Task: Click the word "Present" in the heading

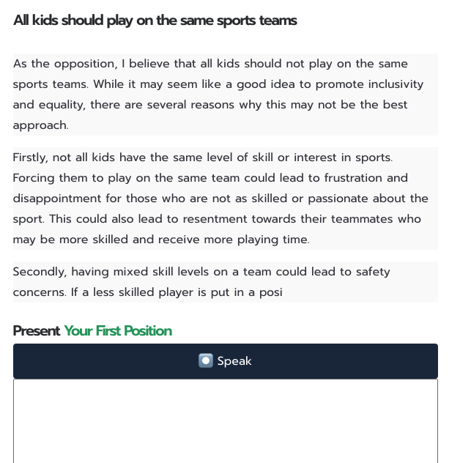Action: [37, 331]
